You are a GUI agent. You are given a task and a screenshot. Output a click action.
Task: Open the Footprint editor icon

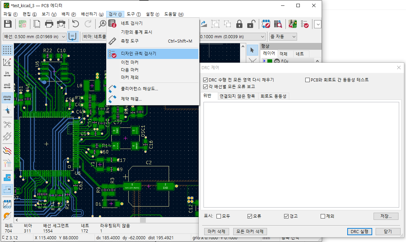click(x=266, y=24)
